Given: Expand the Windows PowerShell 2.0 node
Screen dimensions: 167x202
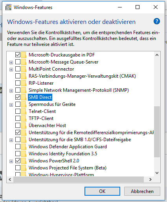Looking at the screenshot, I should pos(11,161).
